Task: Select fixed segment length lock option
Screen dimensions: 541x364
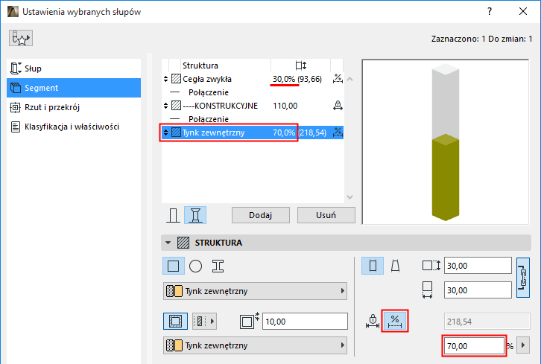Action: pyautogui.click(x=373, y=321)
